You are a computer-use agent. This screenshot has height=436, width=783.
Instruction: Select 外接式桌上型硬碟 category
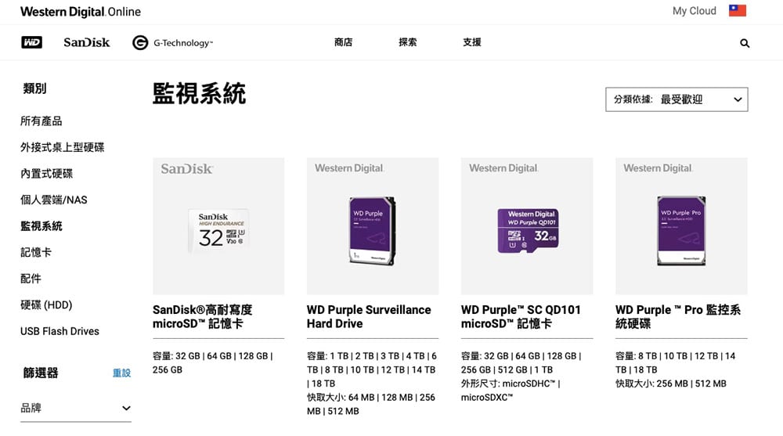63,147
